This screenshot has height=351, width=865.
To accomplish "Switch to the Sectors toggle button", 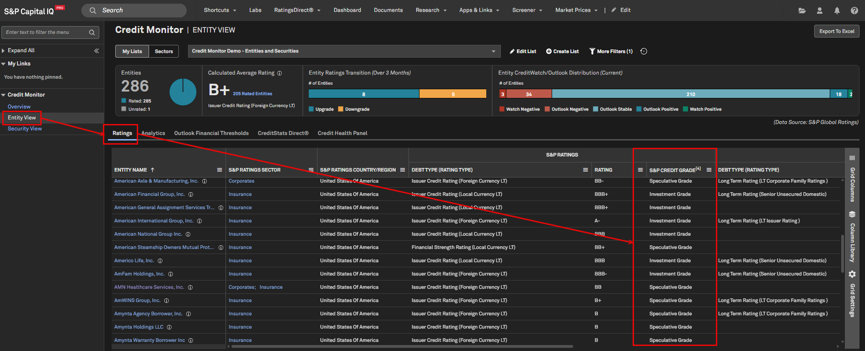I will pyautogui.click(x=164, y=51).
